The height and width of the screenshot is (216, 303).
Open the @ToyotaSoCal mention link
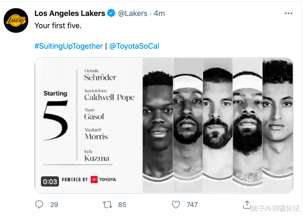[x=134, y=46]
